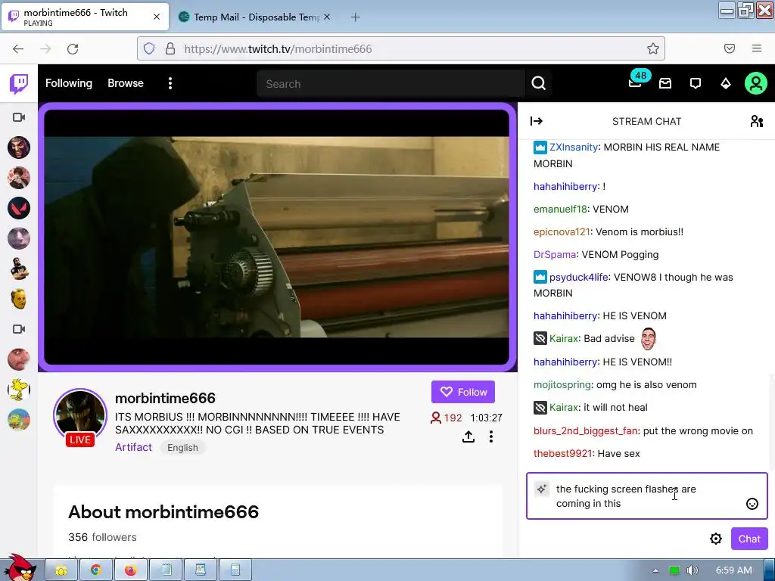Open the user avatar menu

tap(756, 83)
